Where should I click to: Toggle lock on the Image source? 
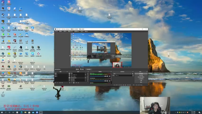pos(87,73)
